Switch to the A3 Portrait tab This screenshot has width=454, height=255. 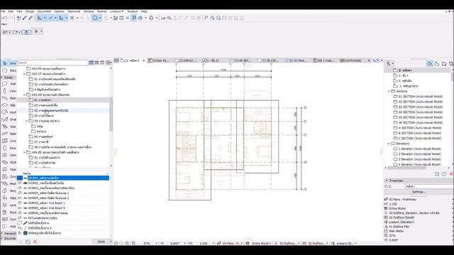pos(351,60)
